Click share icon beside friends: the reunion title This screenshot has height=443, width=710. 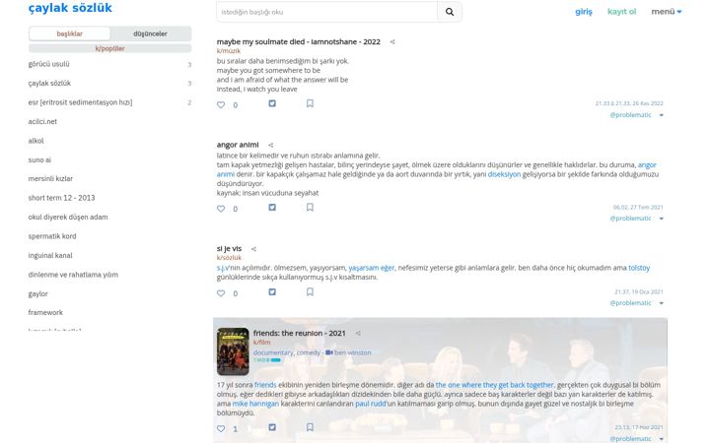[358, 333]
